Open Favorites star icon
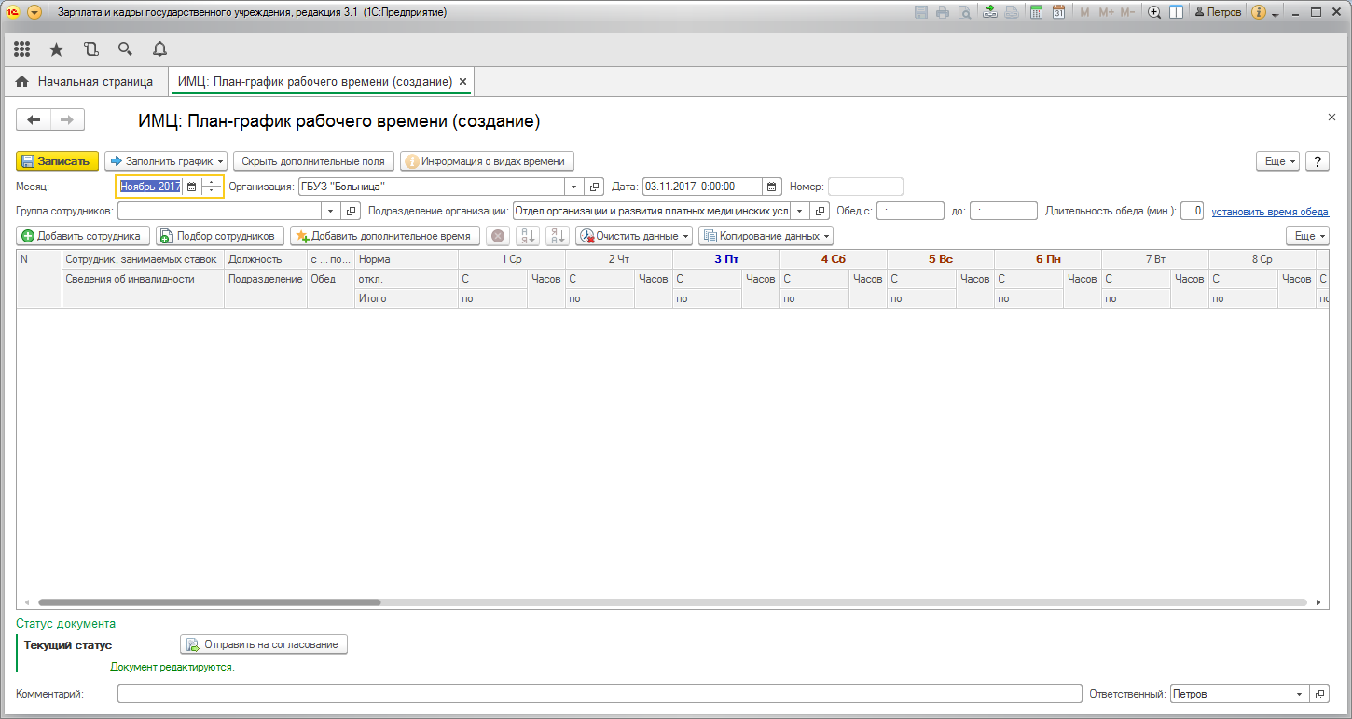1352x719 pixels. [x=56, y=49]
